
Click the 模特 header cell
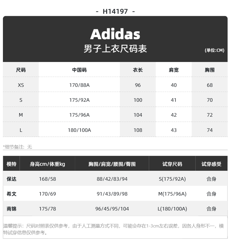click(11, 164)
